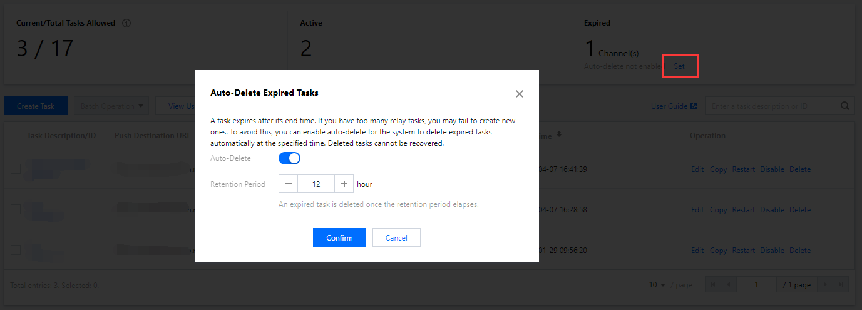
Task: Click the Retention Period hour input field
Action: pyautogui.click(x=316, y=184)
